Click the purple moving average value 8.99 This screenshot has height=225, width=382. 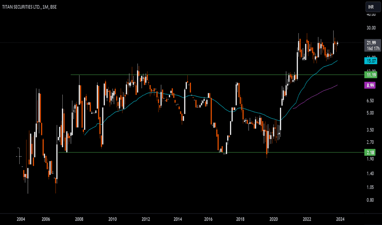pyautogui.click(x=370, y=85)
